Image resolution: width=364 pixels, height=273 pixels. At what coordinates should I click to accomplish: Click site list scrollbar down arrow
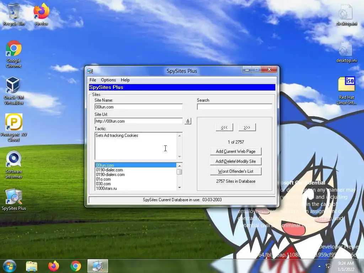(180, 188)
